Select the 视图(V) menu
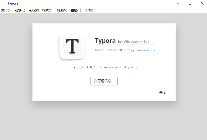The width and height of the screenshot is (207, 140). click(62, 10)
